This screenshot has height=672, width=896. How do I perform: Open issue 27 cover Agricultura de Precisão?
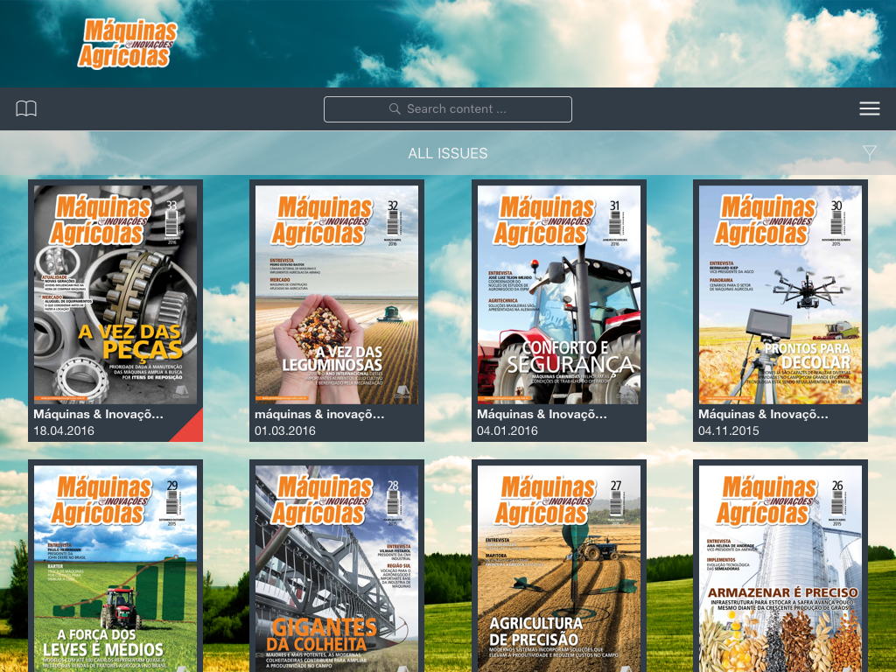click(559, 569)
